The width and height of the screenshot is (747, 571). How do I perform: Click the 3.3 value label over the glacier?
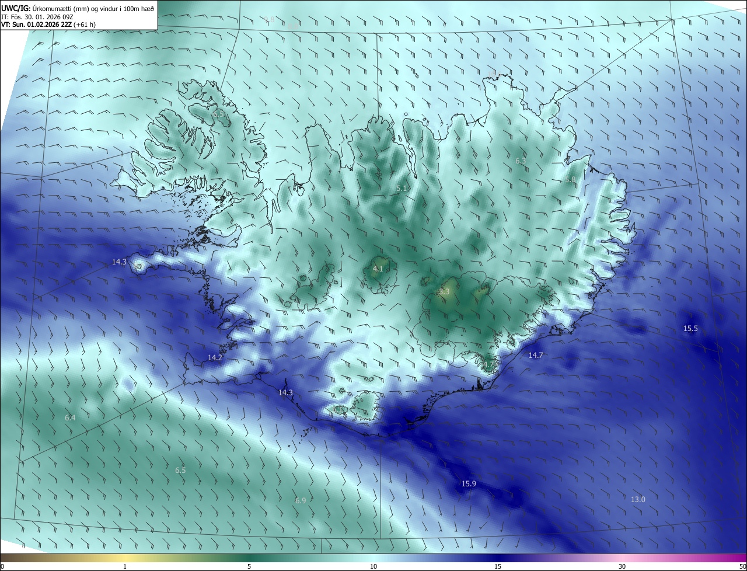pos(444,291)
